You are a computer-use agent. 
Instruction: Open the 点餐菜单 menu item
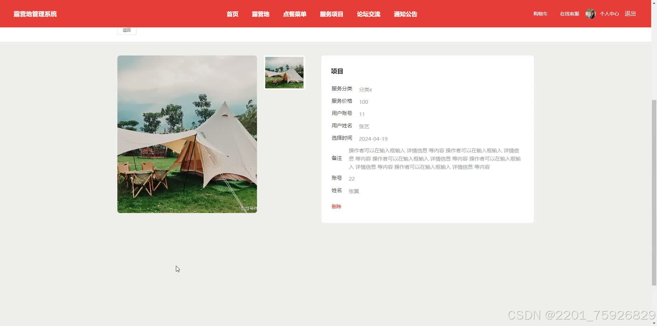click(295, 14)
